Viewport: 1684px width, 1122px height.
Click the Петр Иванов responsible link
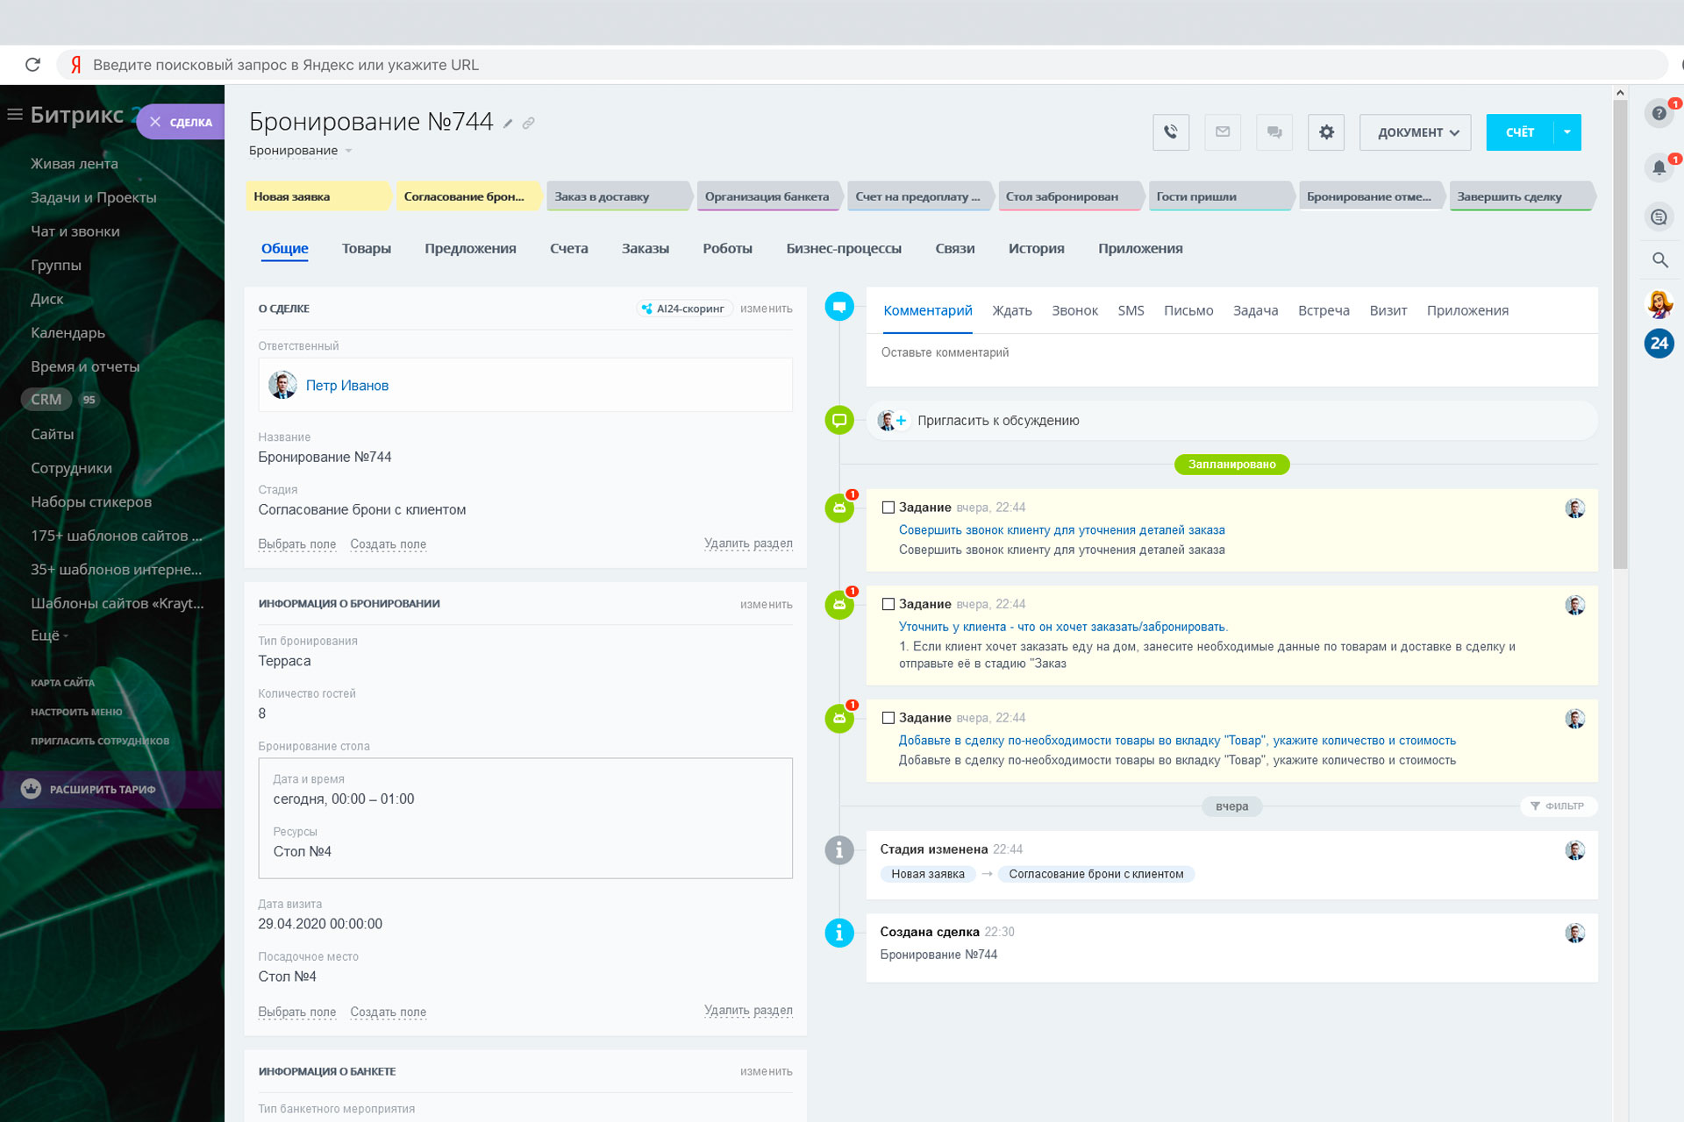point(346,386)
